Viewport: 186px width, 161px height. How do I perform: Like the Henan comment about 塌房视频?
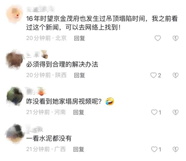154,112
